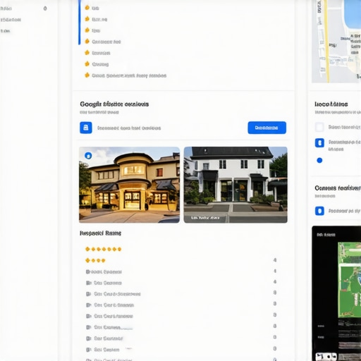Toggle the blue checked box under the empty checkbox
Image resolution: width=361 pixels, height=361 pixels.
[x=319, y=142]
